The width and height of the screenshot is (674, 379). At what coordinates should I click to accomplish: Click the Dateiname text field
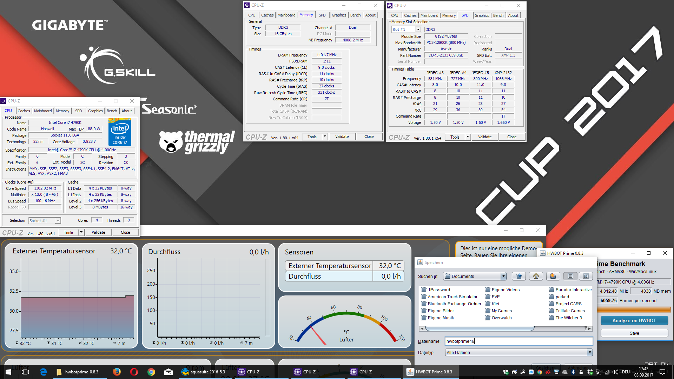[x=519, y=341]
